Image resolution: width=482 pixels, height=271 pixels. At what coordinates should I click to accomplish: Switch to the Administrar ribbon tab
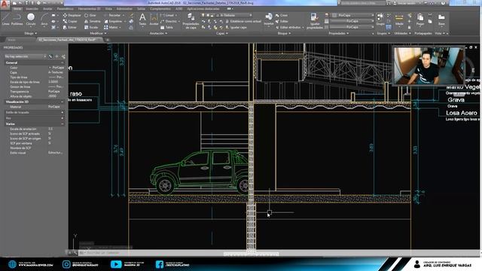pyautogui.click(x=124, y=9)
